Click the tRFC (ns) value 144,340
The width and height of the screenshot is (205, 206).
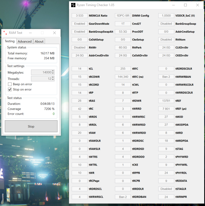click(x=123, y=77)
